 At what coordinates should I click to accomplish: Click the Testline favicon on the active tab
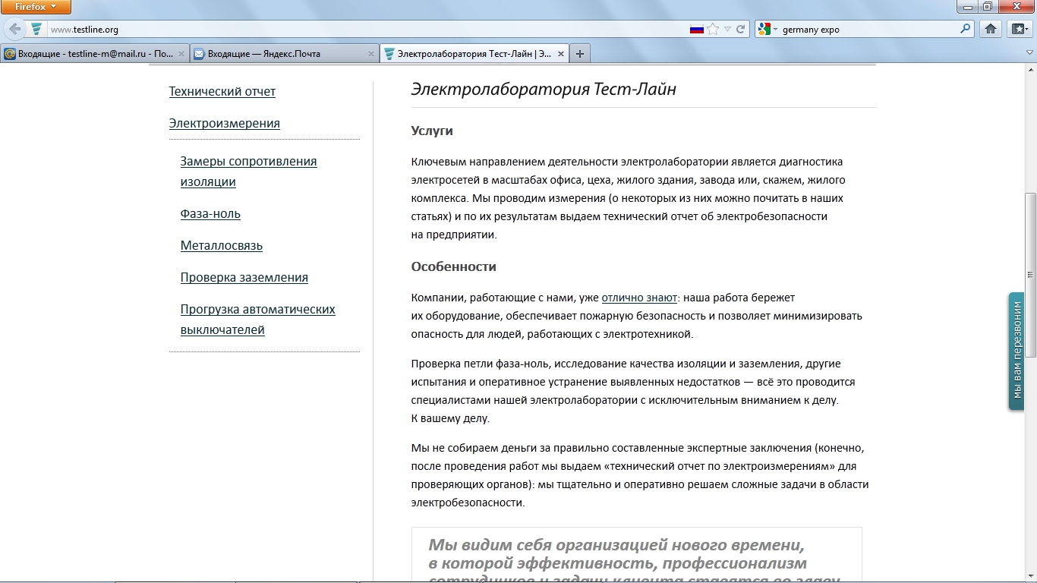coord(389,54)
